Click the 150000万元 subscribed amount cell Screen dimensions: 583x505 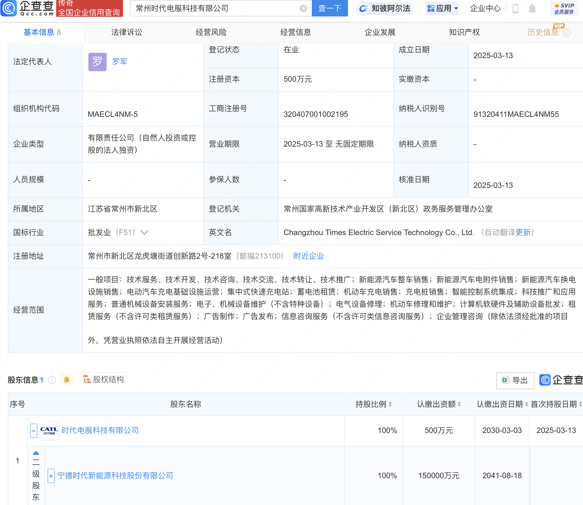click(439, 476)
